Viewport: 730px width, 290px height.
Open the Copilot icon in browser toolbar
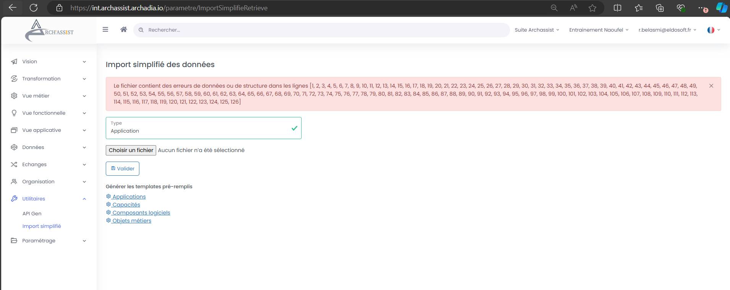[721, 8]
